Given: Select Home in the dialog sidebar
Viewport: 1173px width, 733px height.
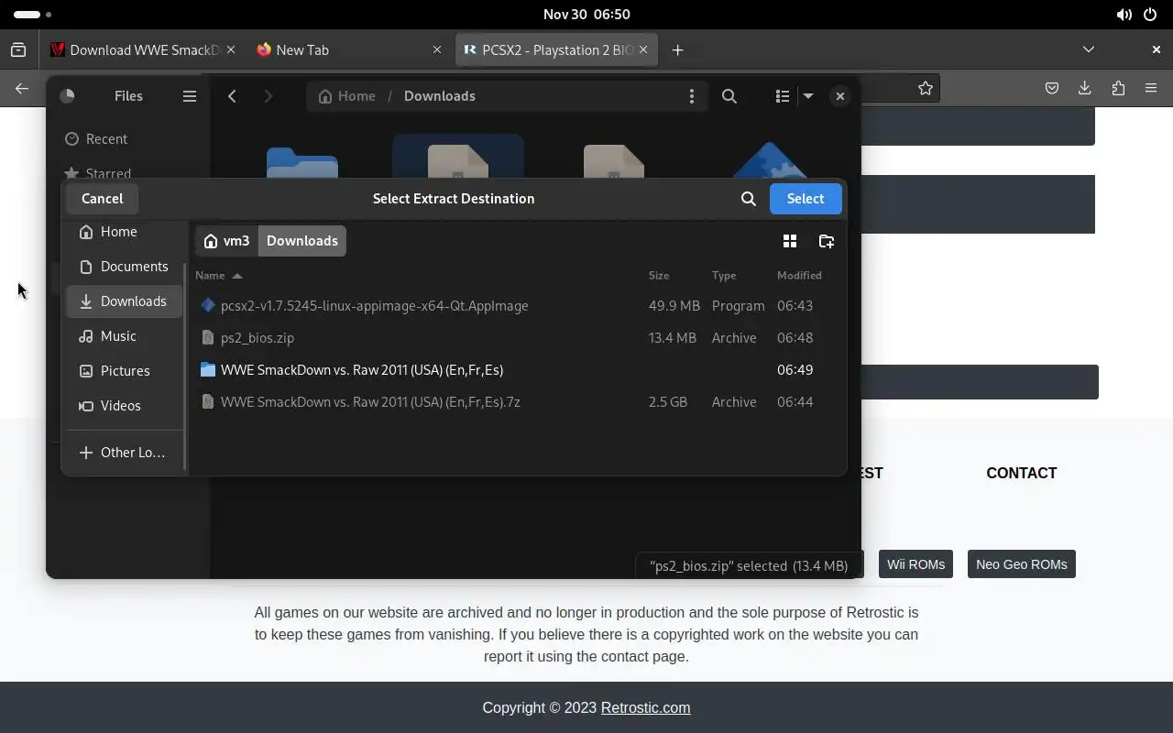Looking at the screenshot, I should (x=124, y=232).
